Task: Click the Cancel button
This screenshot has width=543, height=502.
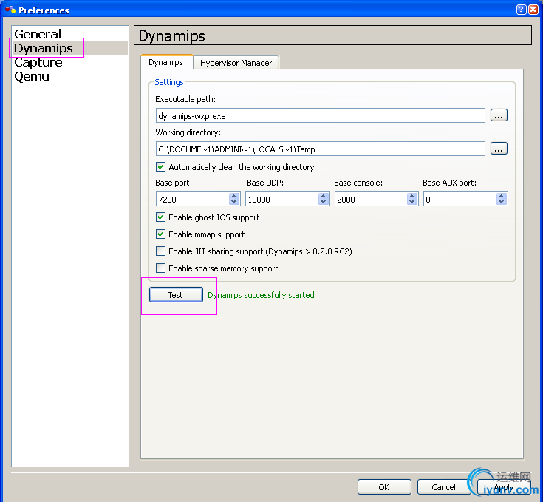Action: pos(443,487)
